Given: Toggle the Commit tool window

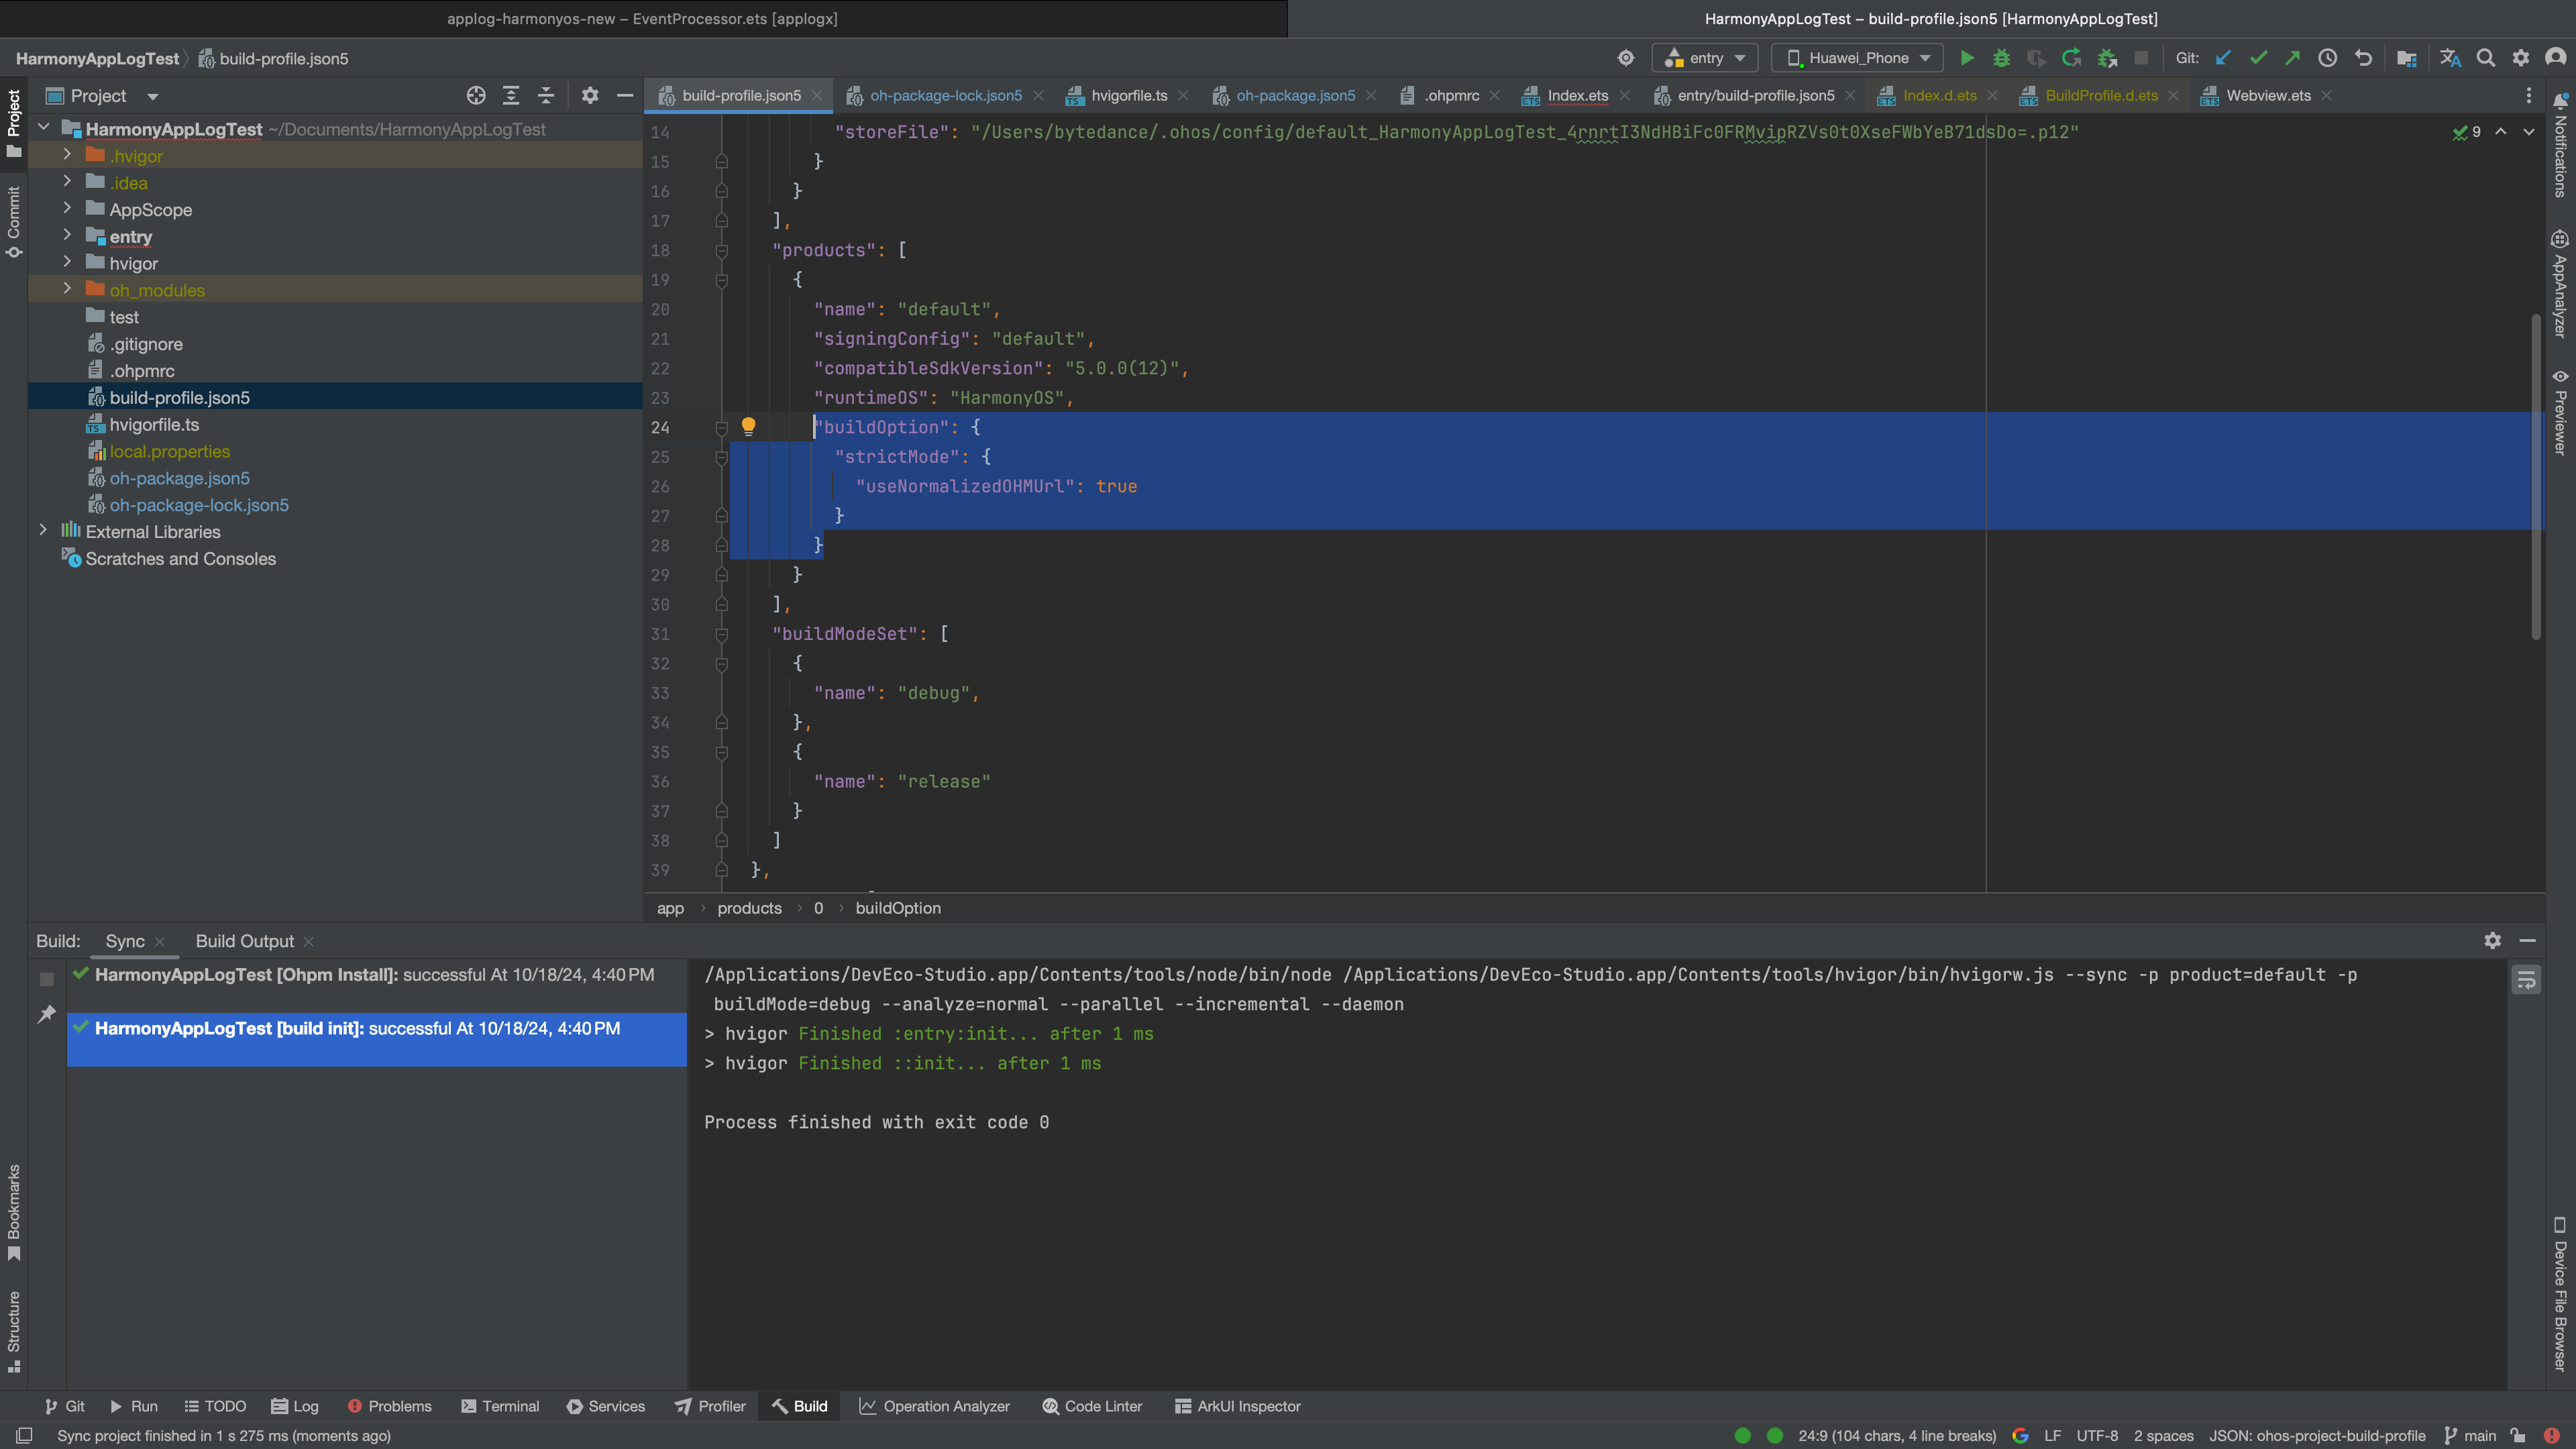Looking at the screenshot, I should pyautogui.click(x=14, y=222).
